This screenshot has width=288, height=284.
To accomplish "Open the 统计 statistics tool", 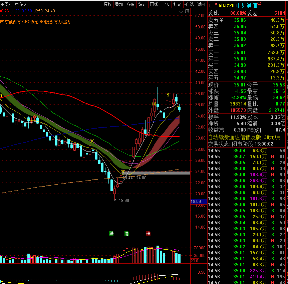I will pos(142,4).
